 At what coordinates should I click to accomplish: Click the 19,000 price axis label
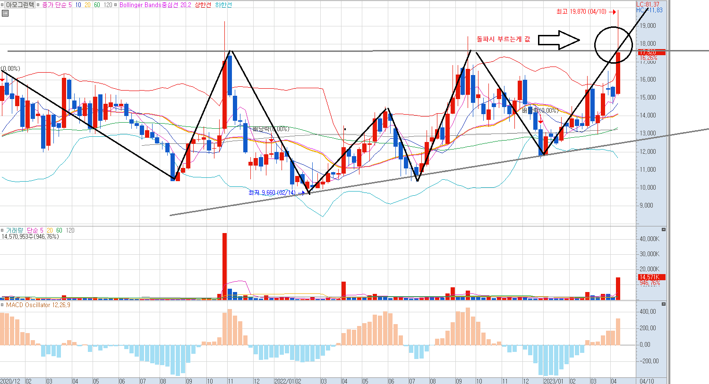[x=648, y=25]
